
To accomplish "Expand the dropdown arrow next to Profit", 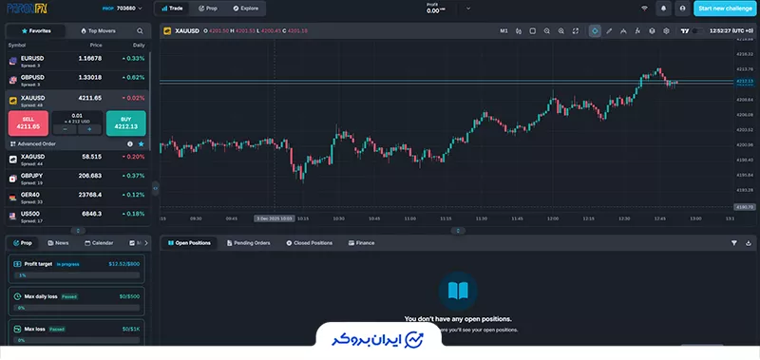I will (468, 9).
